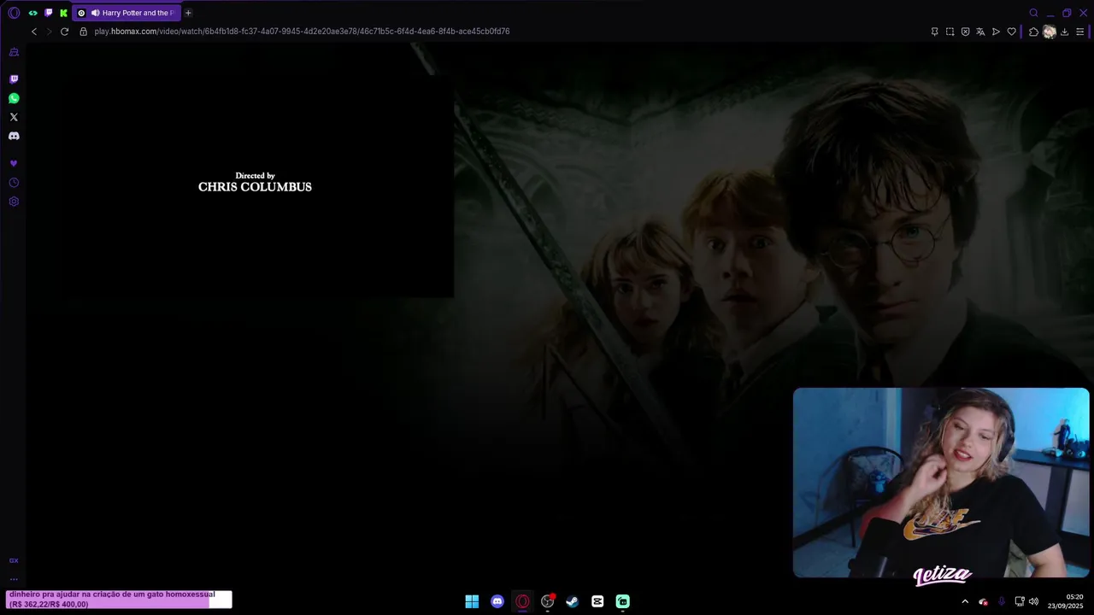Open bookmarks heart in sidebar
This screenshot has height=615, width=1094.
(14, 163)
